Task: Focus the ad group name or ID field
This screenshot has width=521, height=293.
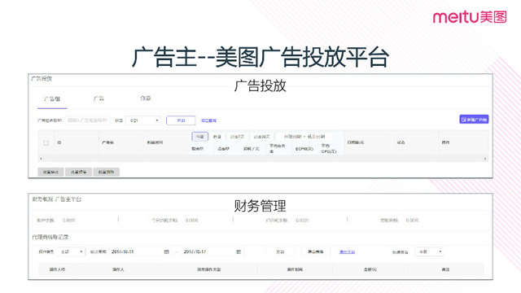Action: coord(87,120)
